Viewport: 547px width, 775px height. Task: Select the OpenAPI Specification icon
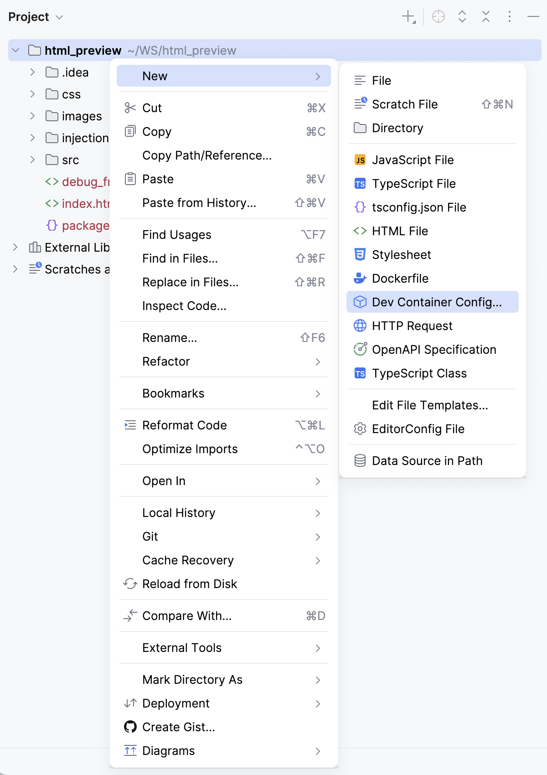[x=360, y=350]
